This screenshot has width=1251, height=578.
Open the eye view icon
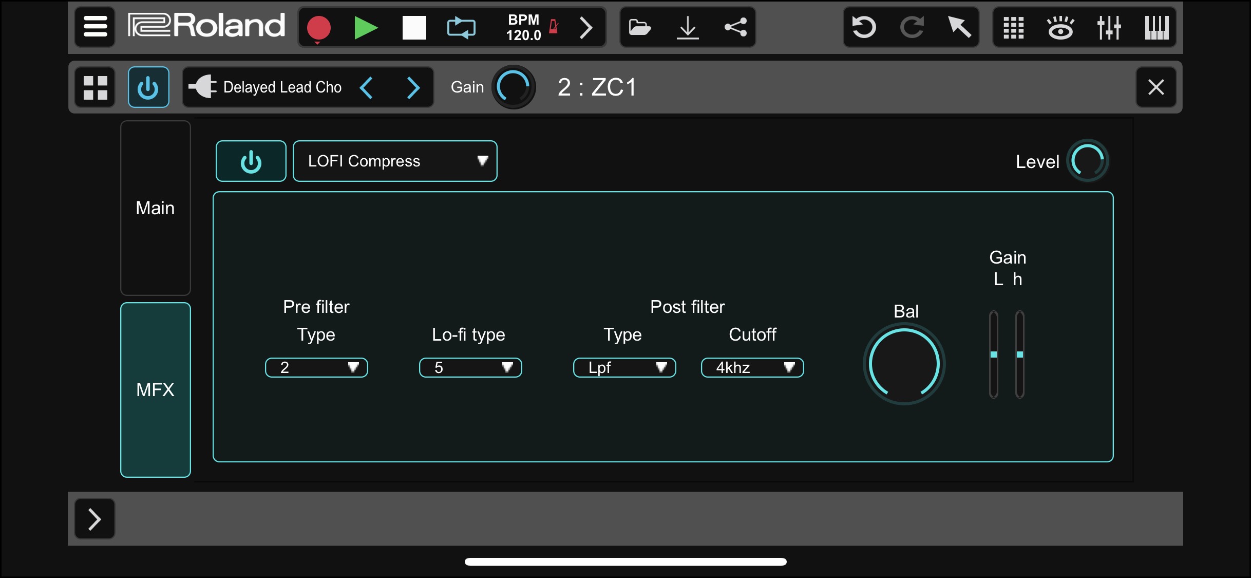[1060, 27]
